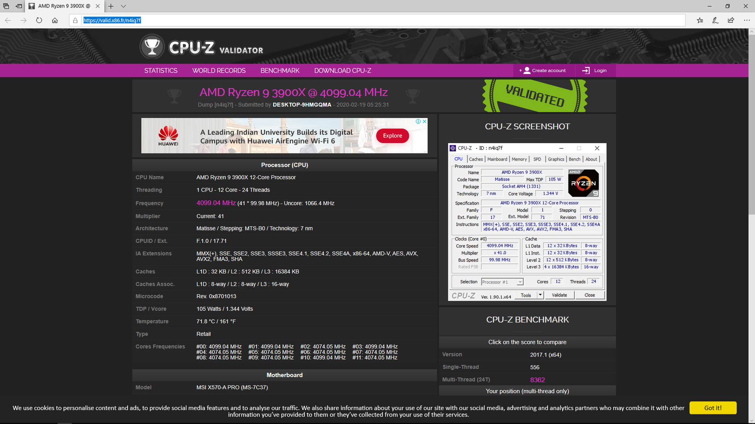
Task: Close the Huawei ad with X icon
Action: (x=425, y=121)
